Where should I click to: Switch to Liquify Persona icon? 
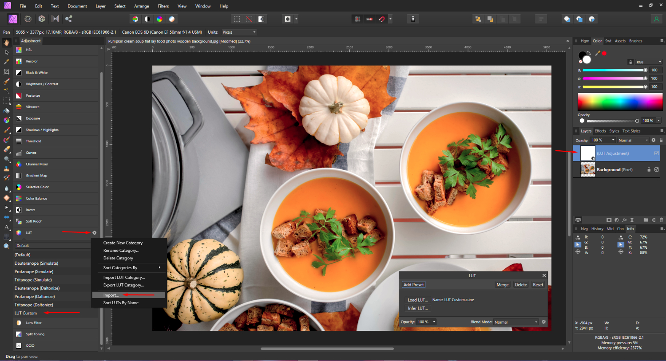point(28,19)
